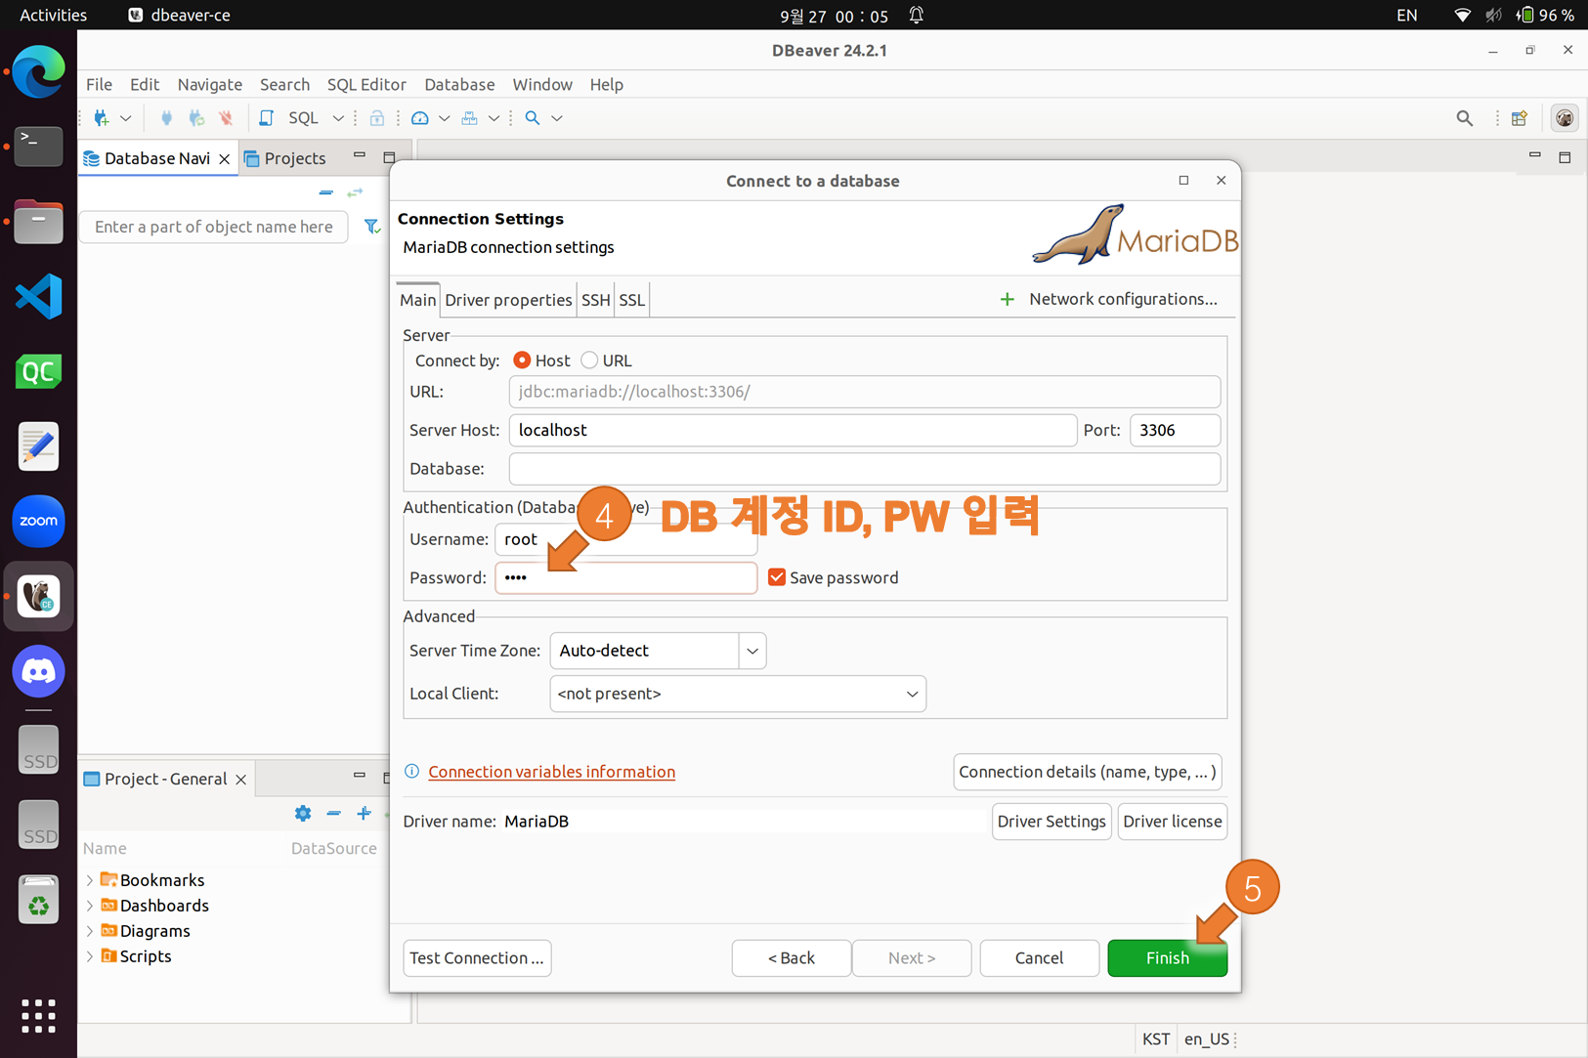
Task: Click the transaction lock icon in toolbar
Action: [x=377, y=118]
